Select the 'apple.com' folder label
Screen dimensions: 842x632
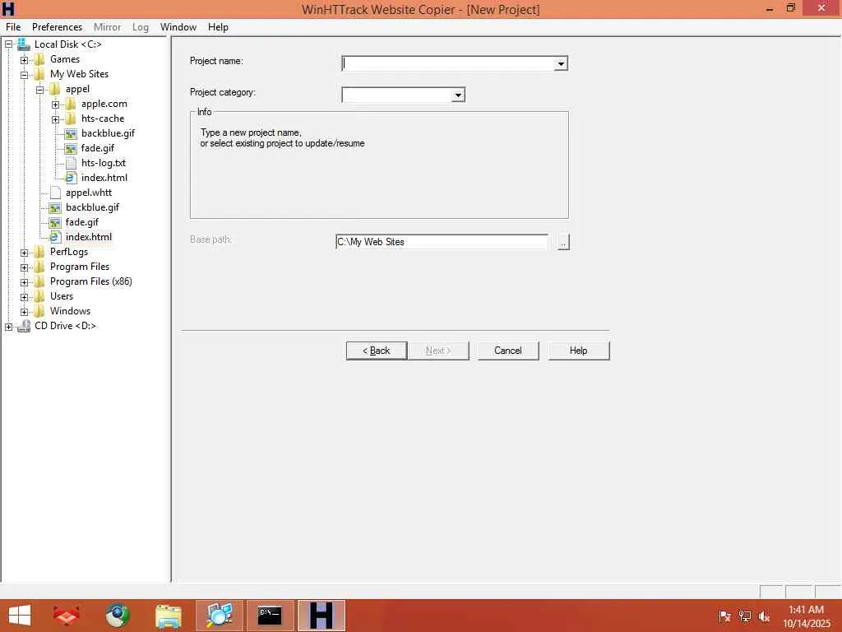tap(104, 104)
